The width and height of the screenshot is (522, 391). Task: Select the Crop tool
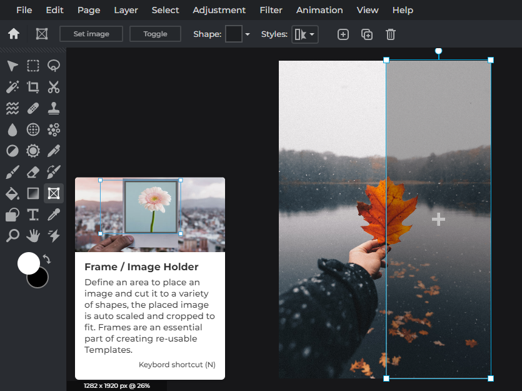[33, 87]
